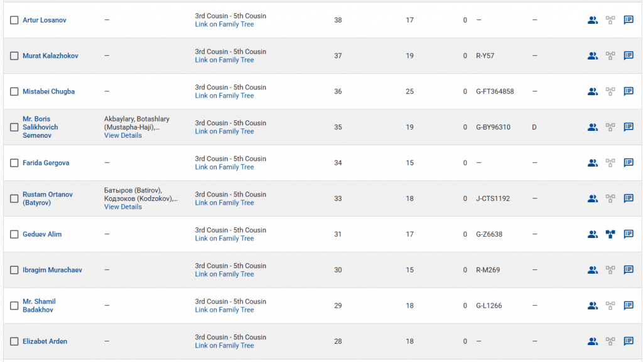Open Murat Kalazhokov's profile name link
Image resolution: width=643 pixels, height=362 pixels.
point(50,56)
